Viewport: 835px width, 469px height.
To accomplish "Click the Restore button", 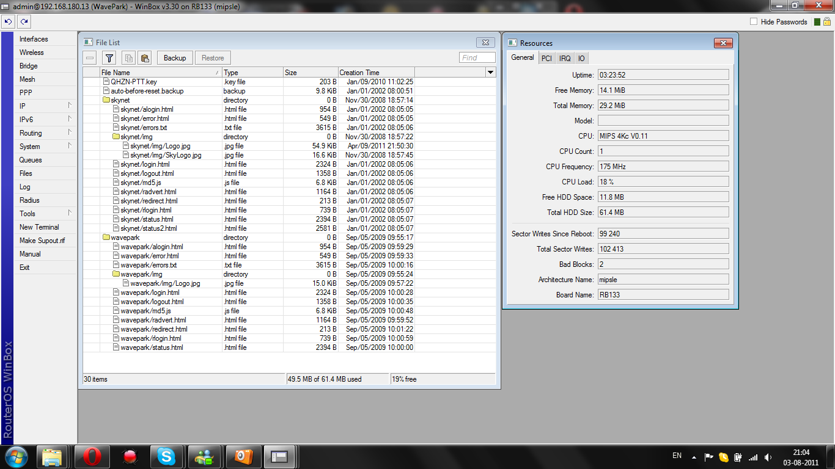I will [x=213, y=58].
